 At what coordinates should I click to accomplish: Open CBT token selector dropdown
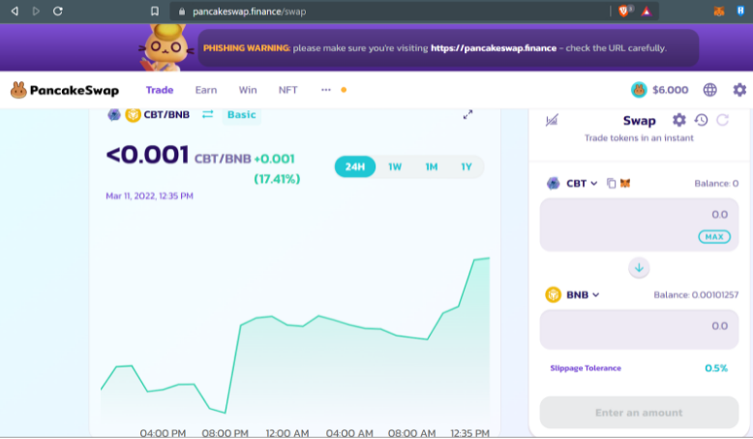(x=572, y=184)
